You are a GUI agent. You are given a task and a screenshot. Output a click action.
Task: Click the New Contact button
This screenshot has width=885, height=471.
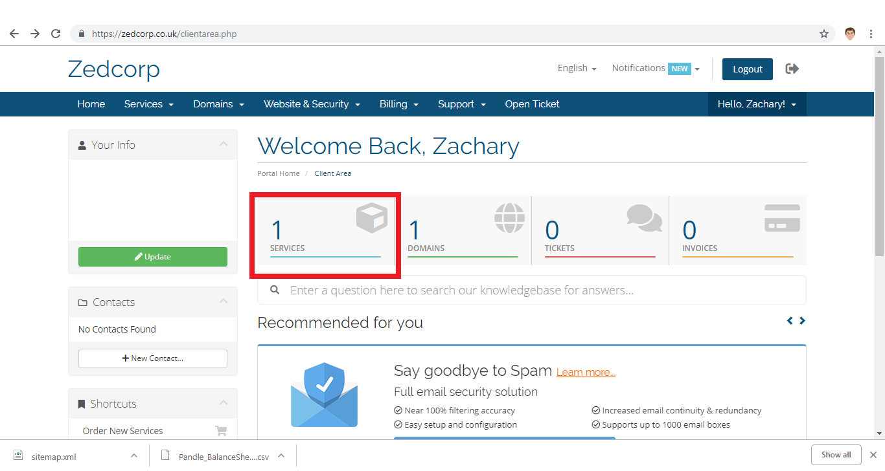pyautogui.click(x=153, y=358)
